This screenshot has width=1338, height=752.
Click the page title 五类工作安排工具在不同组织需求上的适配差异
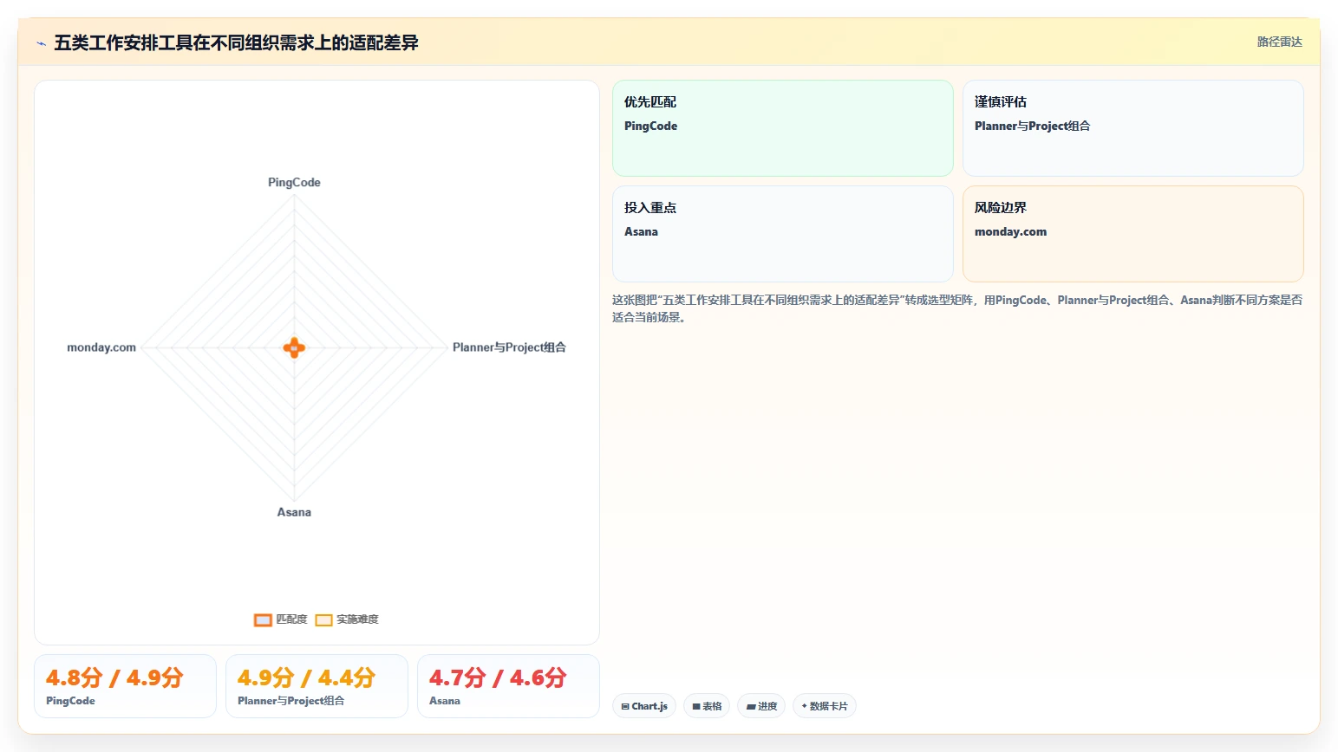236,42
